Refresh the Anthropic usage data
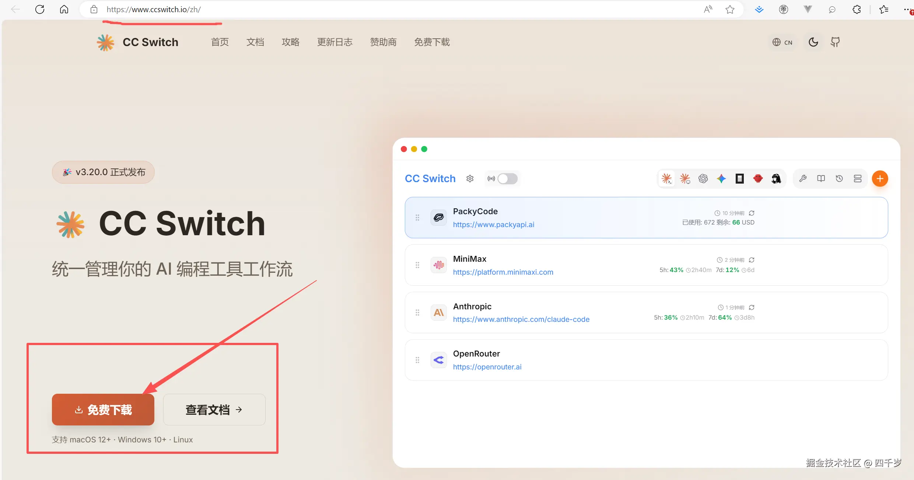Image resolution: width=914 pixels, height=480 pixels. (x=752, y=307)
